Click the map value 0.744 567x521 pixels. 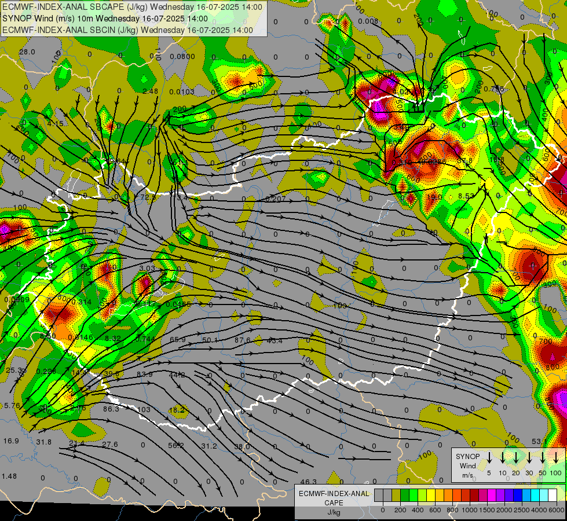145,339
